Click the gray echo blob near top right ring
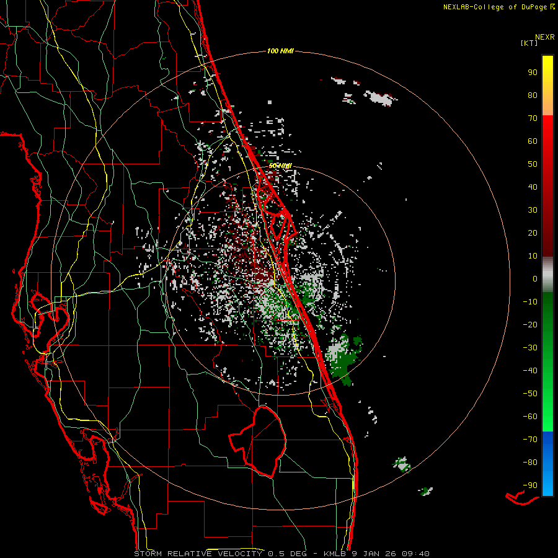 pyautogui.click(x=380, y=99)
